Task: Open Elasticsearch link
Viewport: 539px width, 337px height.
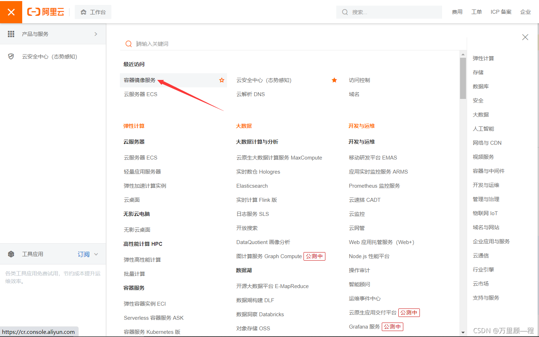Action: click(252, 186)
